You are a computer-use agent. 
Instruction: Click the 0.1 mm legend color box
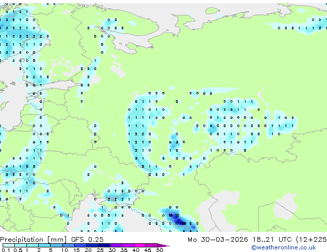pyautogui.click(x=9, y=245)
